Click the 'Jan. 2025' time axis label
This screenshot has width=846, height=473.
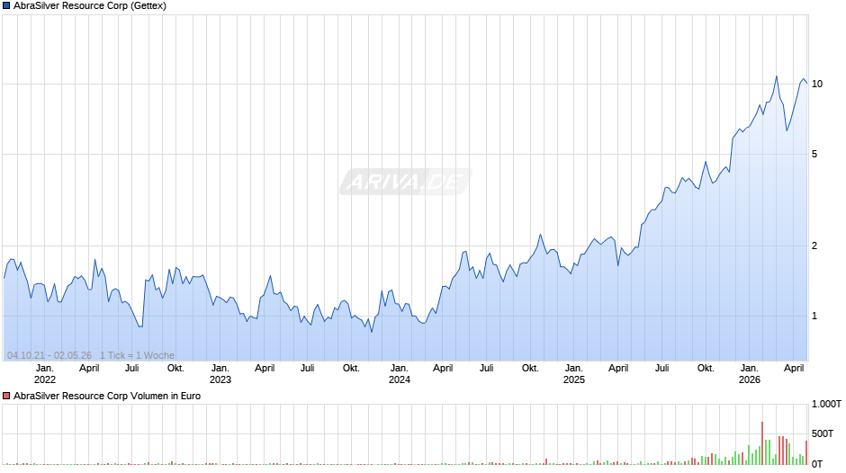(x=574, y=374)
